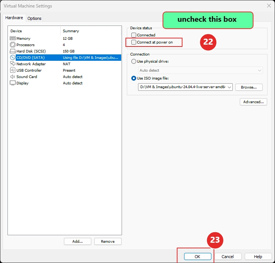Screen dimensions: 275x263
Task: Switch to the Hardware tab
Action: click(14, 18)
